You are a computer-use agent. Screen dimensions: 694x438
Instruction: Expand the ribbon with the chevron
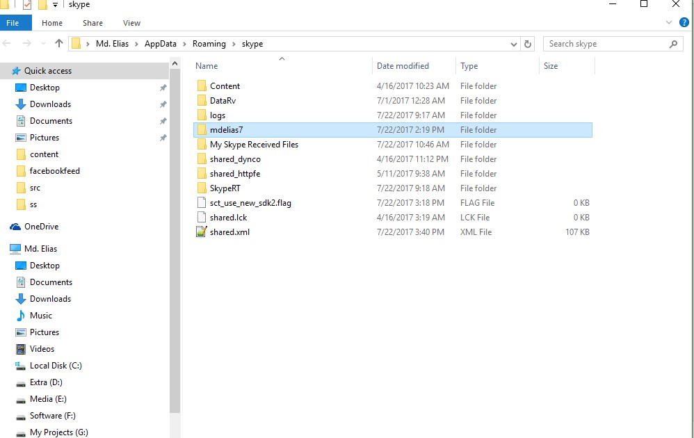(x=669, y=22)
